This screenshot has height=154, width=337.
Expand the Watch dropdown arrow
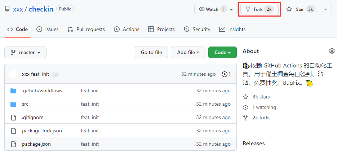click(231, 9)
